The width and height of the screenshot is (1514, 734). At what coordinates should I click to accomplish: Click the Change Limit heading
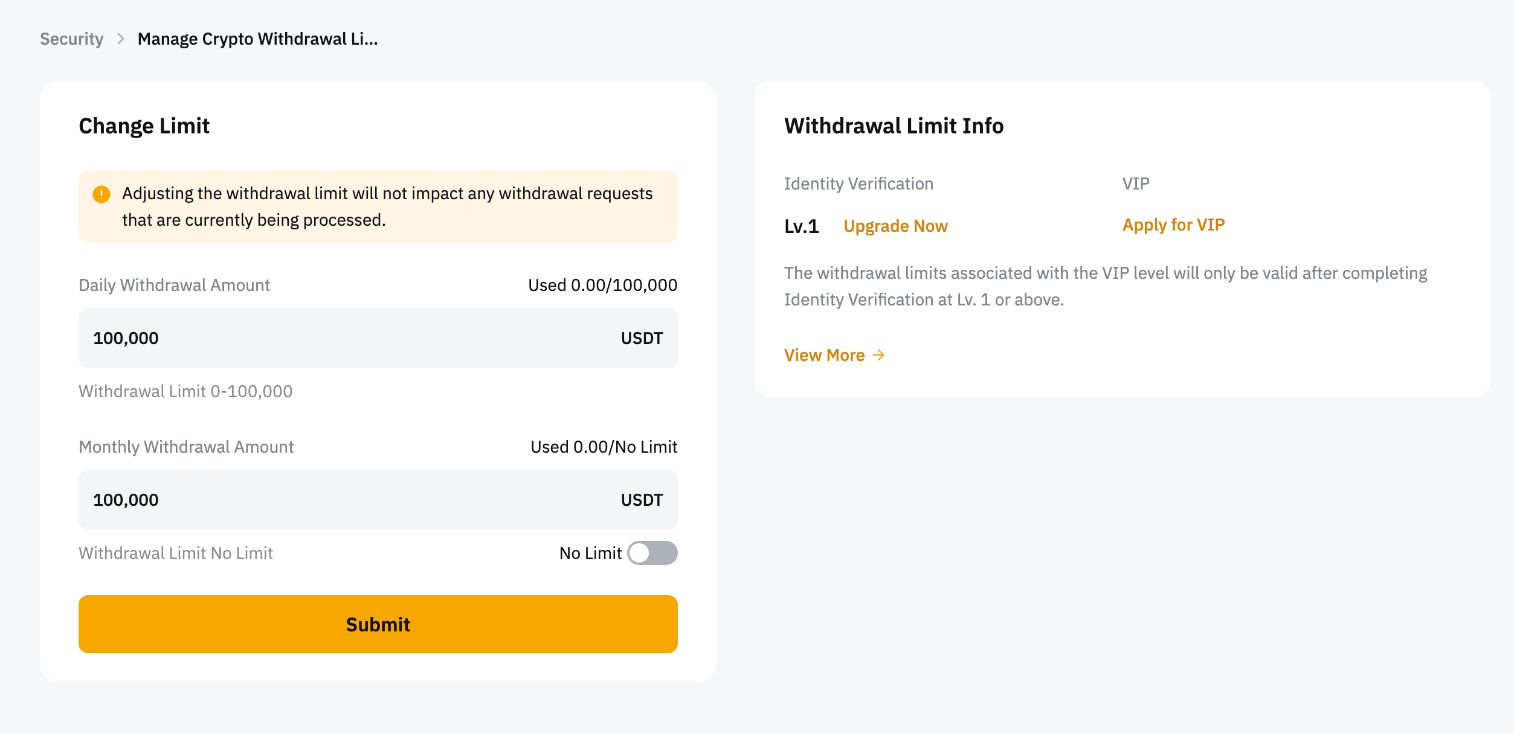(144, 126)
